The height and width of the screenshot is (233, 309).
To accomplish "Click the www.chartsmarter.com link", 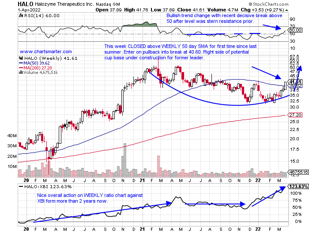I will [46, 51].
